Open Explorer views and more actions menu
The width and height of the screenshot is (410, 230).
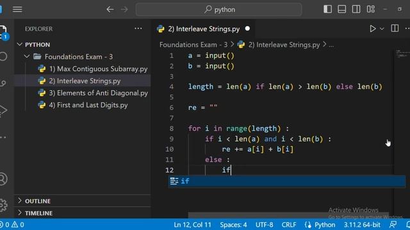pos(138,29)
